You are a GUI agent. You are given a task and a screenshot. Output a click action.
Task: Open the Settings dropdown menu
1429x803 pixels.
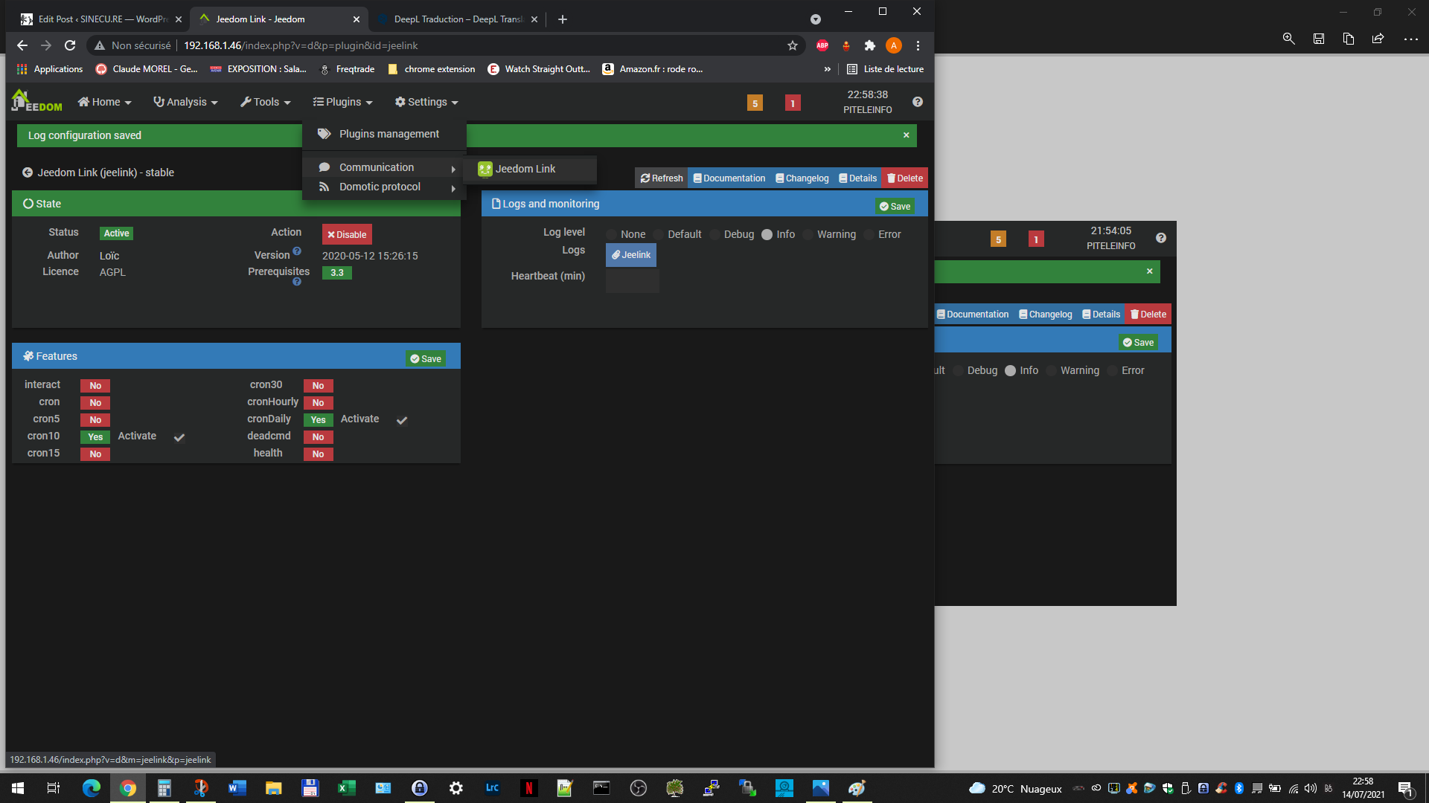pos(426,102)
